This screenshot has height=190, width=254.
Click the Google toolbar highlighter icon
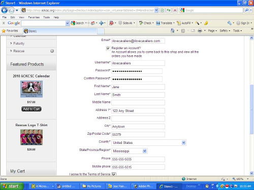[x=206, y=23]
